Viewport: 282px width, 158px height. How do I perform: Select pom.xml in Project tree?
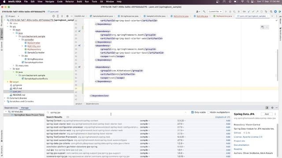click(17, 92)
